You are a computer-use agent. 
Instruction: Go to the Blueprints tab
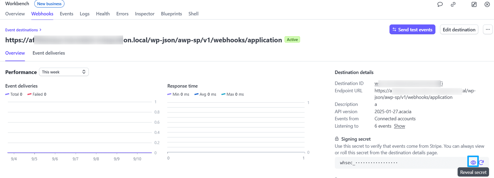(171, 14)
